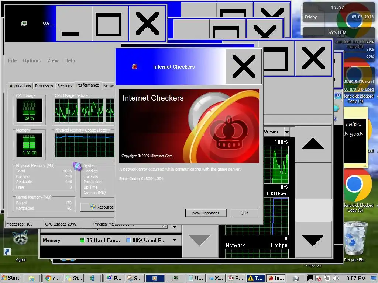Open the Recycle Bin desktop icon
Screen dimensions: 378x283
(354, 242)
